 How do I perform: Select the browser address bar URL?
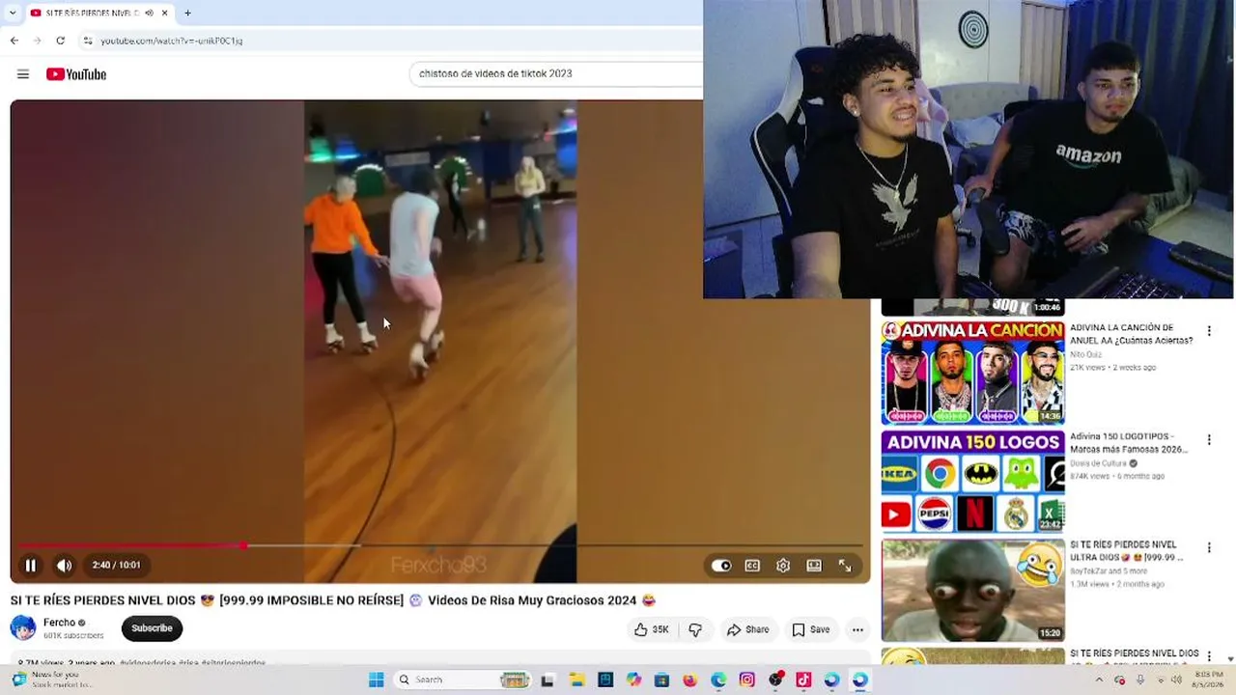pyautogui.click(x=172, y=41)
